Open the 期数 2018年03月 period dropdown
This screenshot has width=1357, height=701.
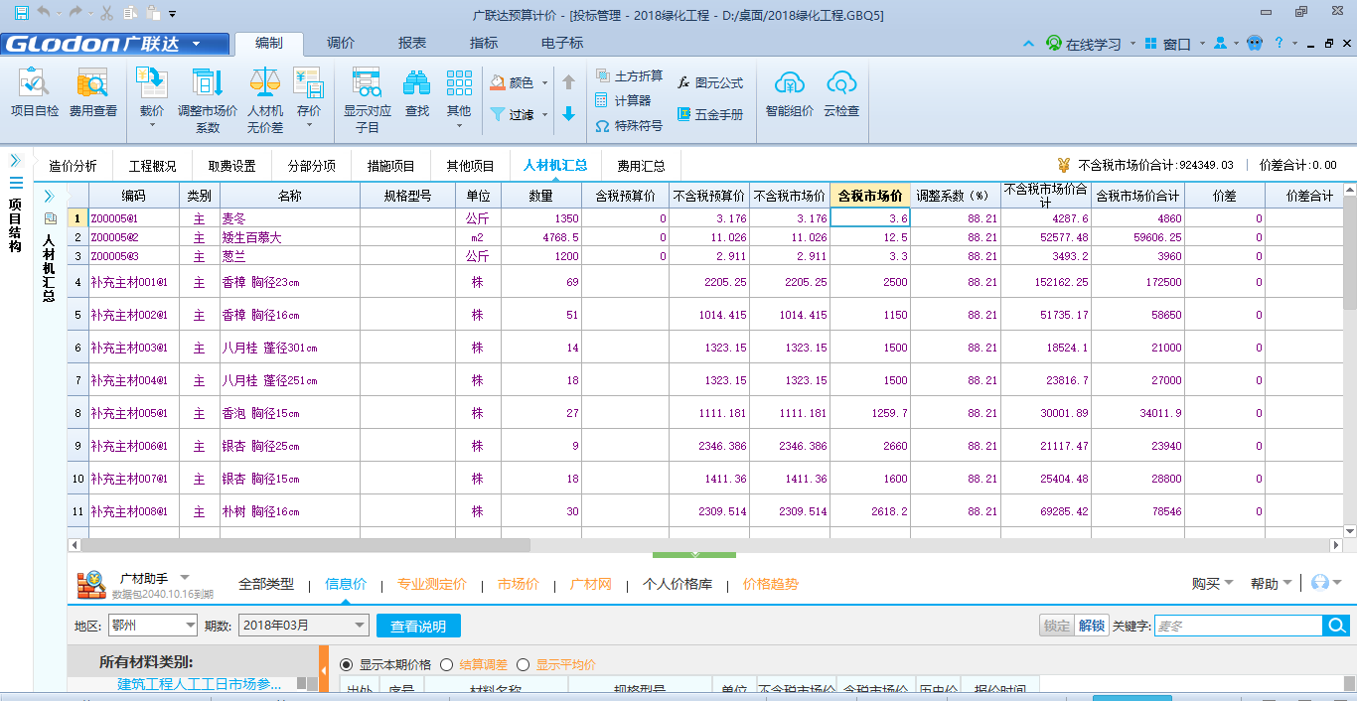304,626
